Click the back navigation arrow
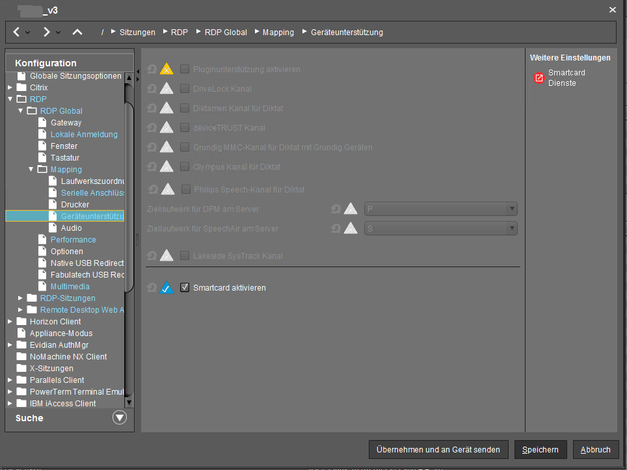 coord(17,32)
